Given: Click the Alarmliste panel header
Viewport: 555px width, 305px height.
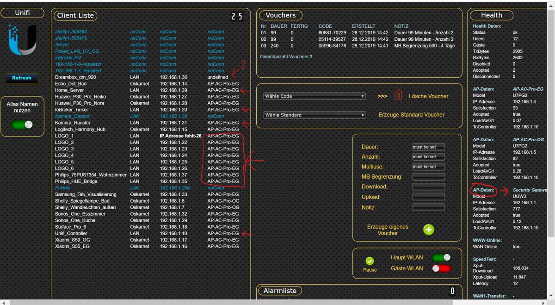Looking at the screenshot, I should [x=281, y=291].
